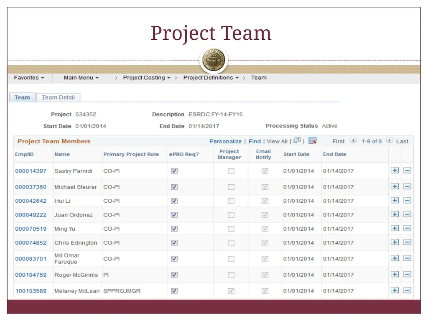Image resolution: width=428 pixels, height=321 pixels.
Task: Delete the Sastry Pamidi row
Action: tap(407, 171)
